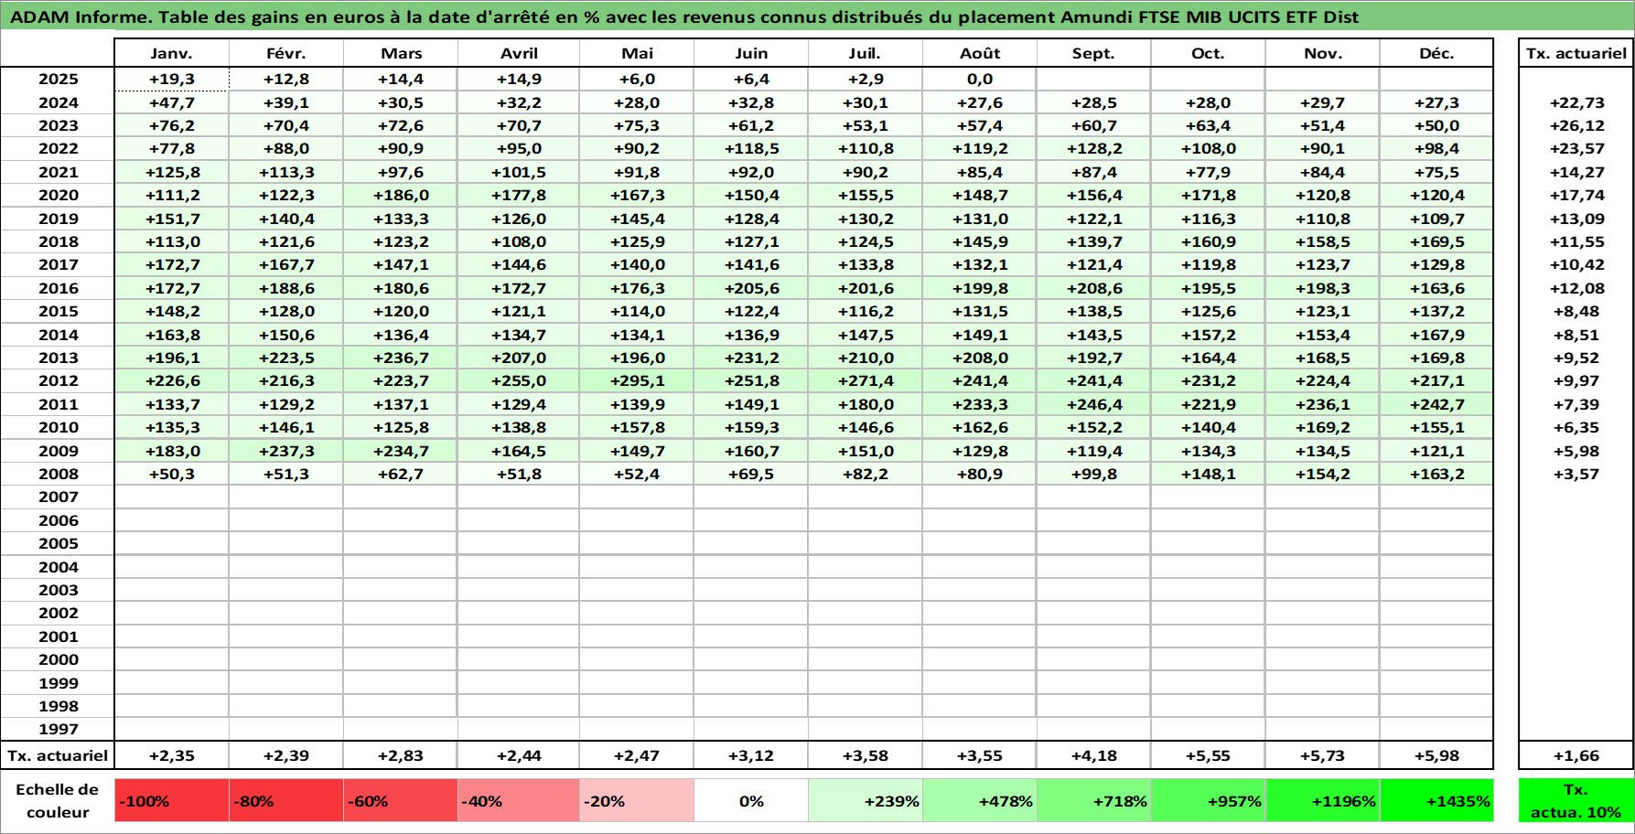The width and height of the screenshot is (1635, 834).
Task: Click the +478% color scale swatch
Action: click(x=980, y=801)
